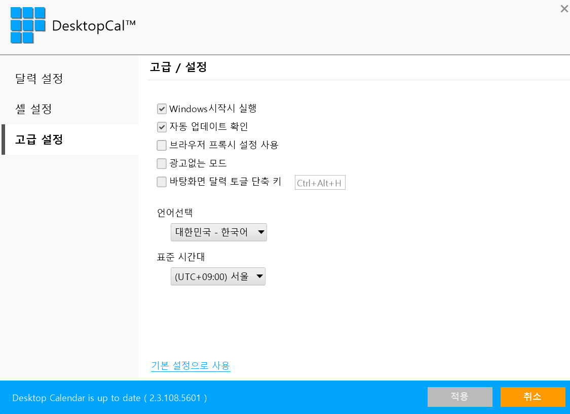Viewport: 570px width, 414px height.
Task: Open the (UTC+09:00) 서울 timezone dropdown
Action: 218,277
